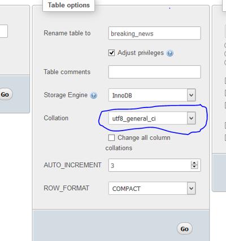Expand the Storage Engine InnoDB dropdown

pos(152,95)
